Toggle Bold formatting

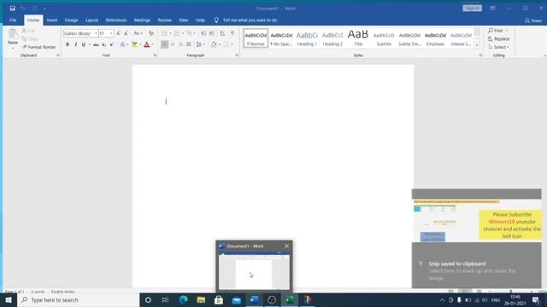coord(68,44)
